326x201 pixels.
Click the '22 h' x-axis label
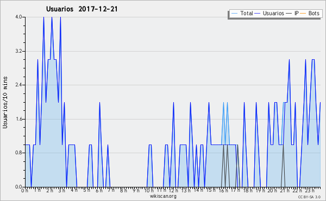click(x=297, y=190)
